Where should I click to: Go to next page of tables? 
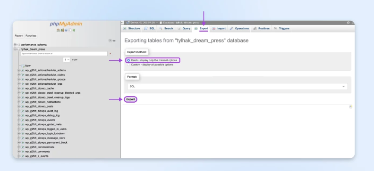[x=73, y=60]
